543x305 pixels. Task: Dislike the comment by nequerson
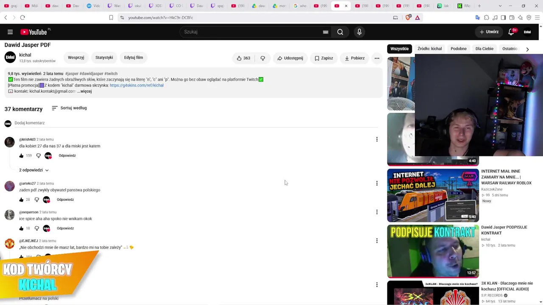point(36,228)
